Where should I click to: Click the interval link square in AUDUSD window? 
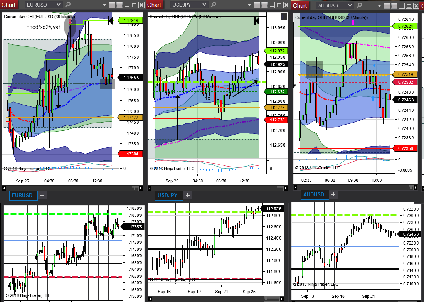[394, 6]
